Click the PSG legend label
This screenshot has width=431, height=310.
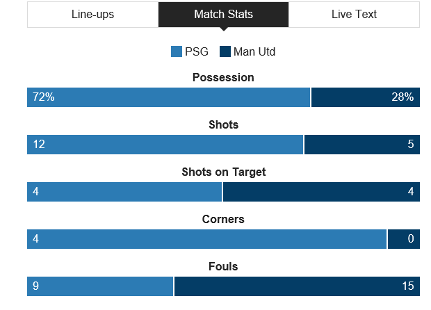(197, 51)
